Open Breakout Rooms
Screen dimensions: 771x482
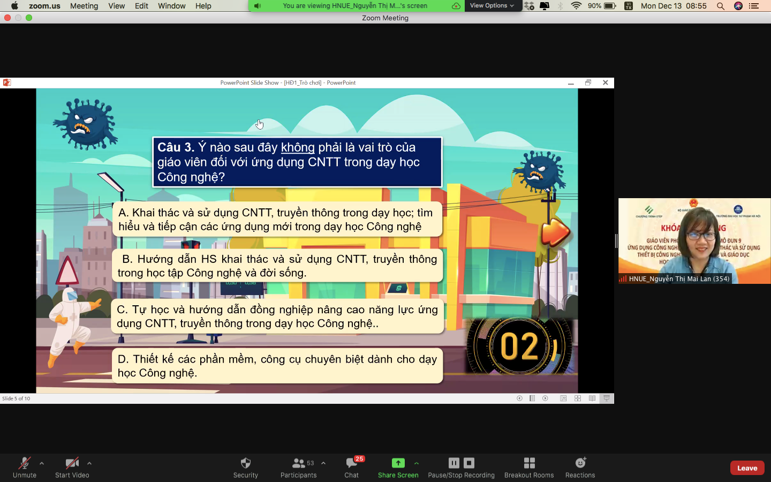529,463
